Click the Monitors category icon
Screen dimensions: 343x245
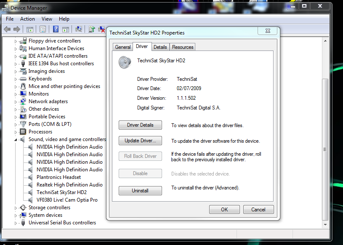[x=23, y=94]
